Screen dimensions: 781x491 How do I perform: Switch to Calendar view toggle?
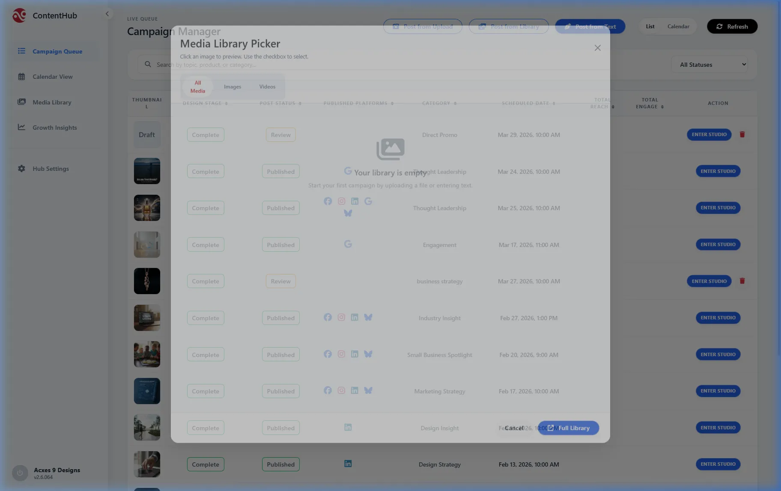tap(678, 27)
